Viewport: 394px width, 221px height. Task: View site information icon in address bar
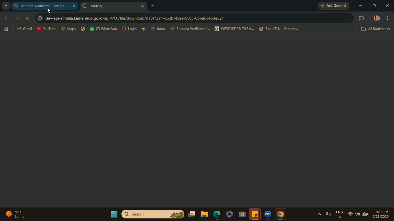(40, 18)
